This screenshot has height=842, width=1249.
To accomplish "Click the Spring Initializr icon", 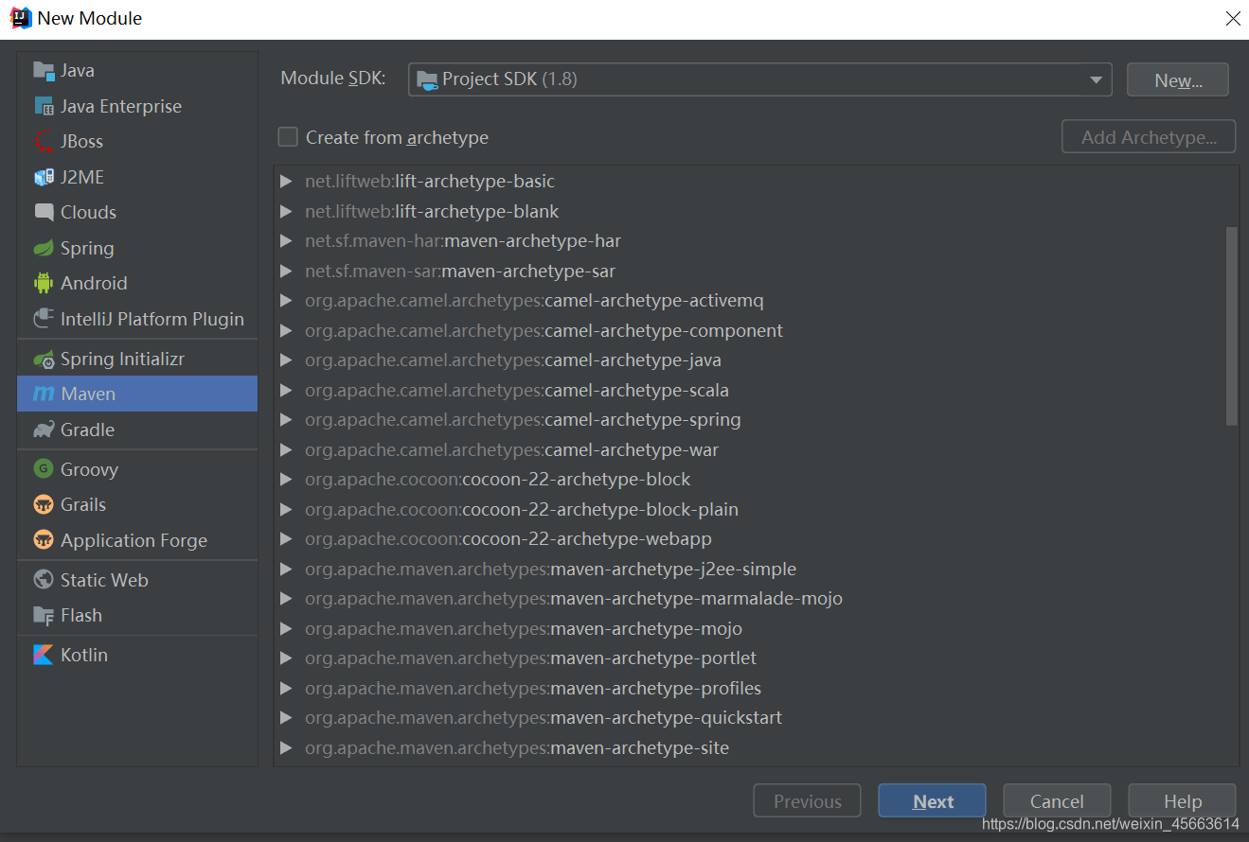I will [x=44, y=360].
